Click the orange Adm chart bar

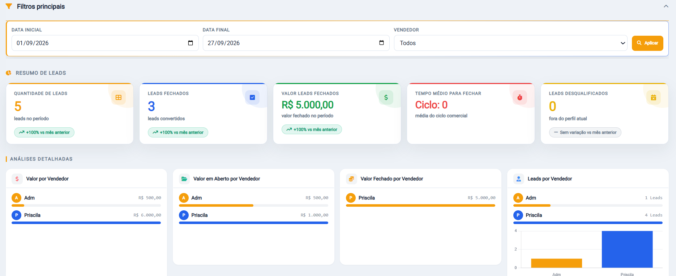[556, 263]
